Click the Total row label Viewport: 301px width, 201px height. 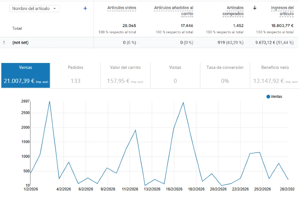pyautogui.click(x=17, y=28)
